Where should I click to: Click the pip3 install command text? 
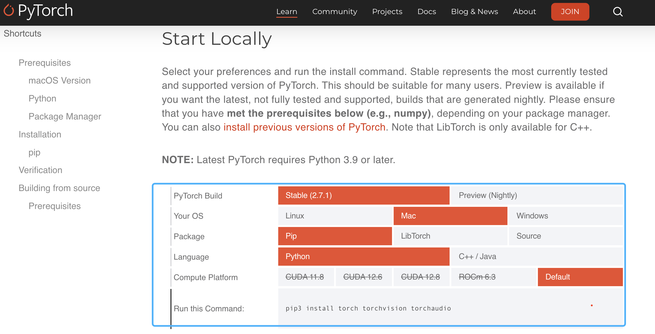368,308
